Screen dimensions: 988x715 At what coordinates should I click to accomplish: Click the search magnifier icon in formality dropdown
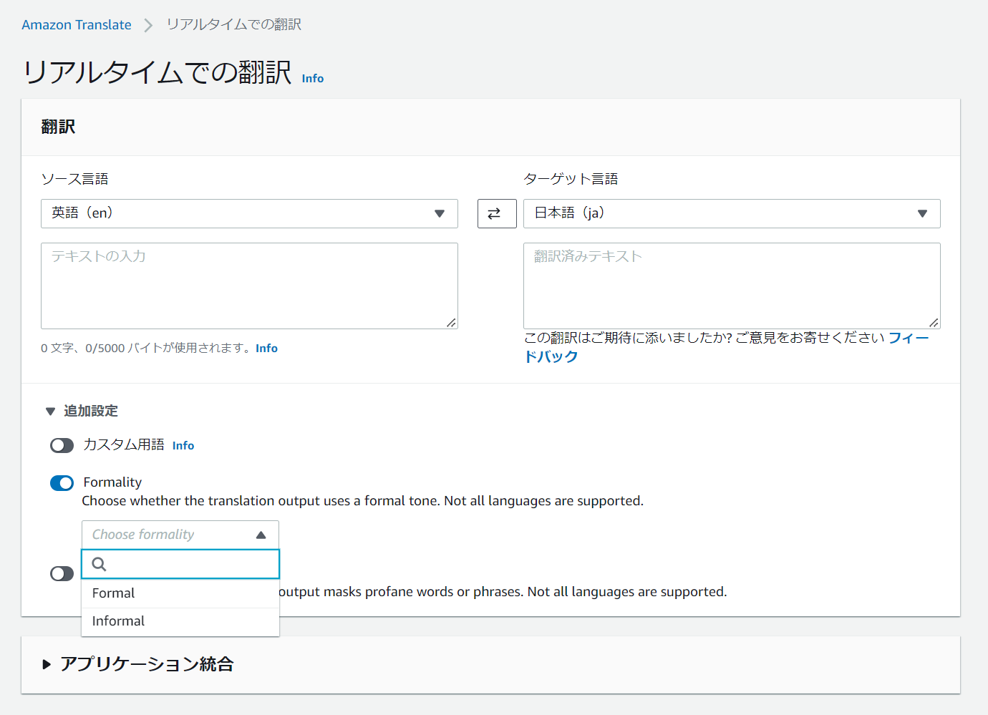coord(100,564)
